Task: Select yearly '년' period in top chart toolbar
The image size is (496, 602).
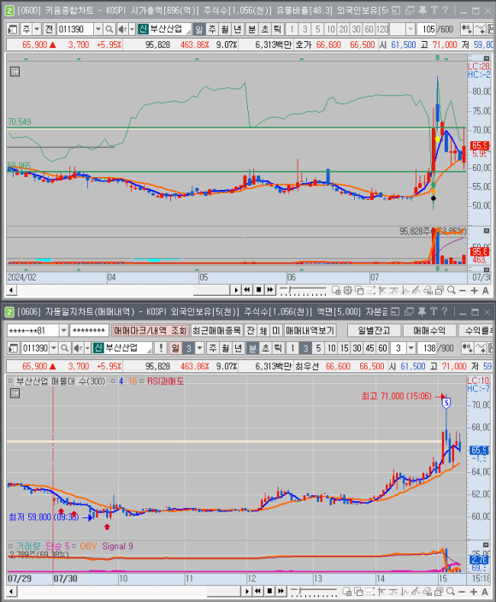Action: (238, 29)
